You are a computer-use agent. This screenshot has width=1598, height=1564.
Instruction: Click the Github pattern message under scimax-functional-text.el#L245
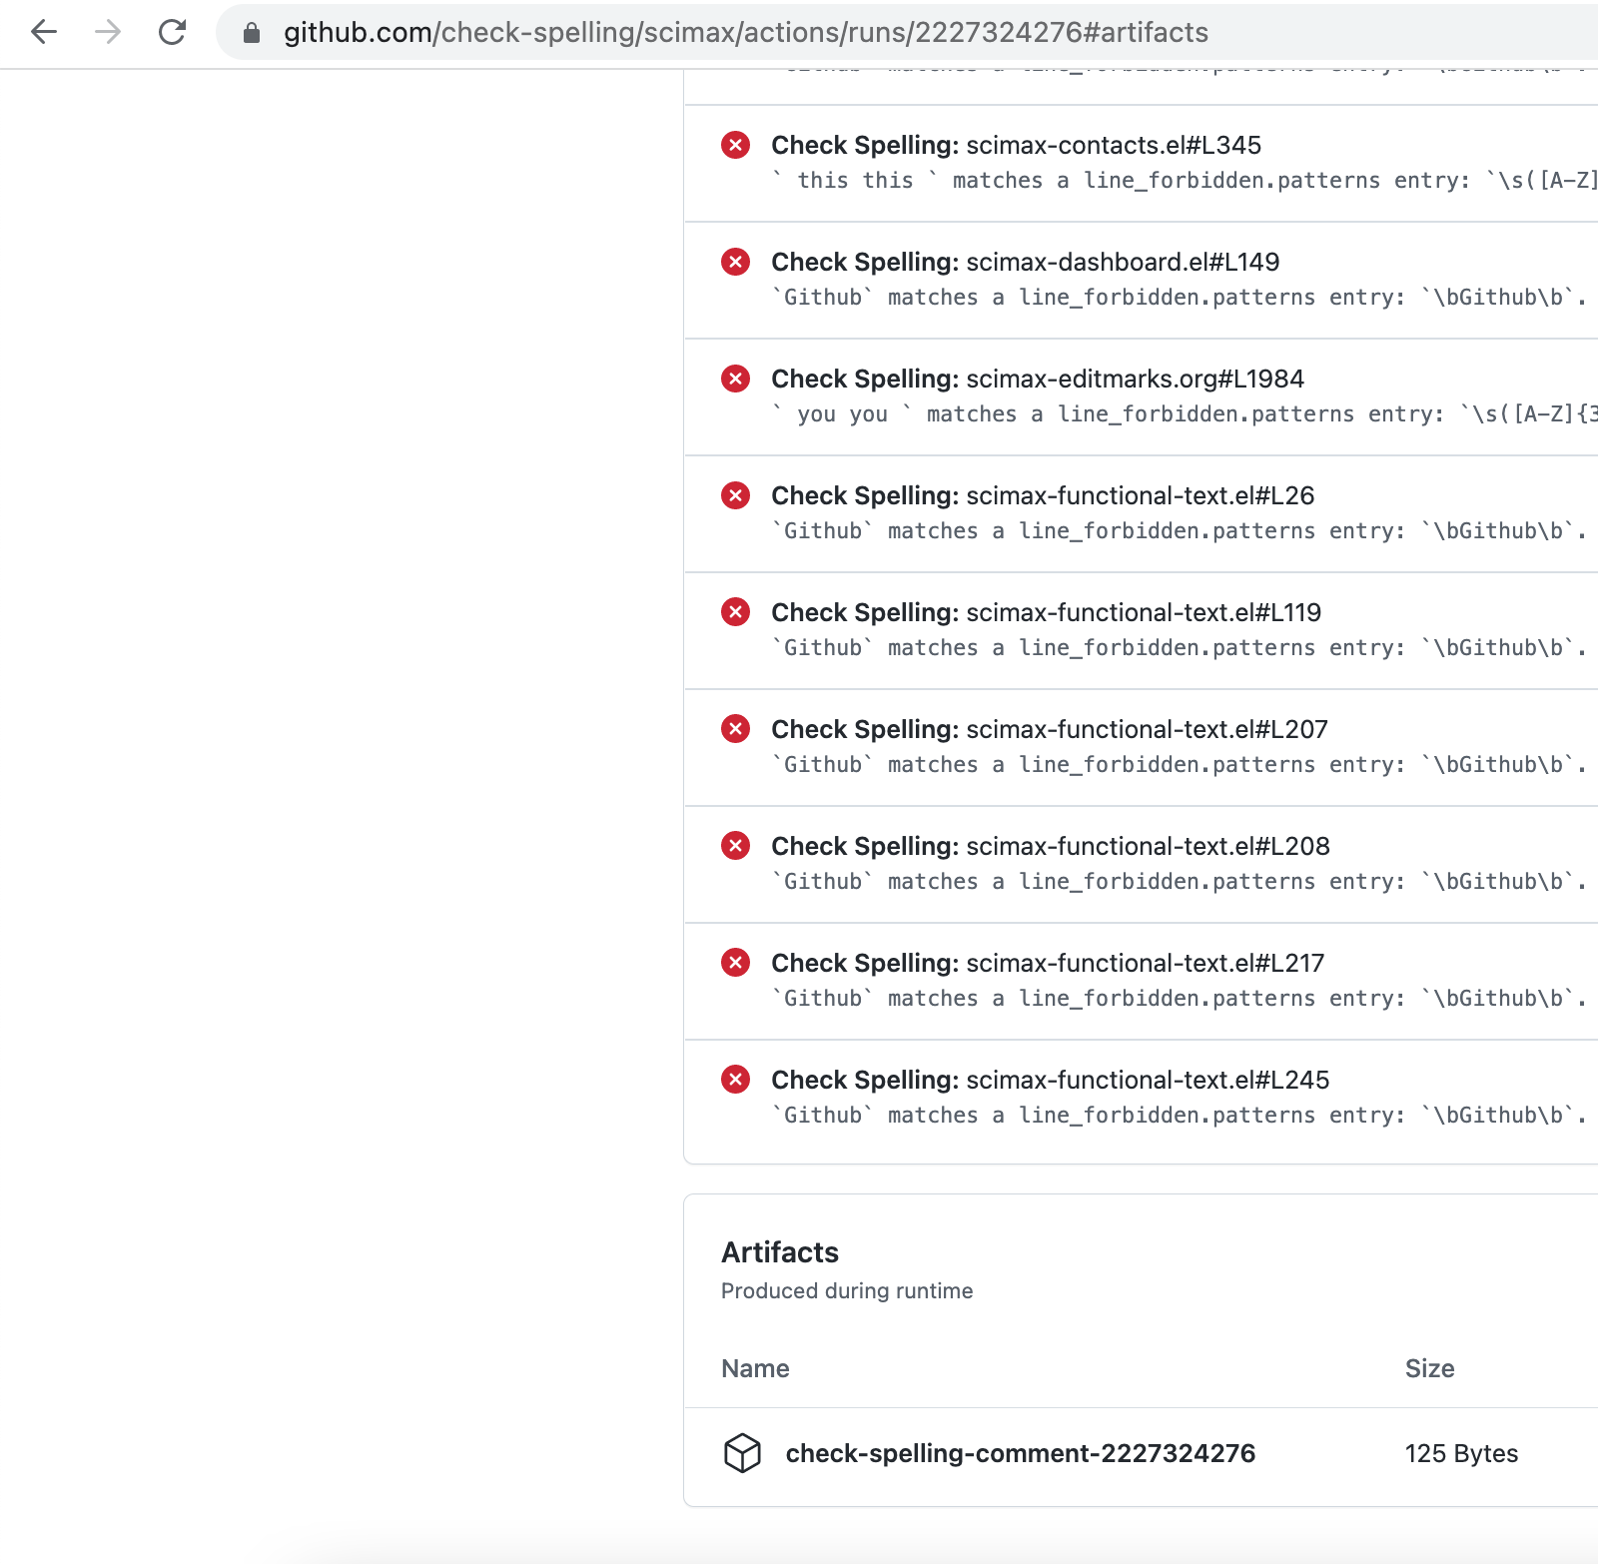[x=1179, y=1116]
